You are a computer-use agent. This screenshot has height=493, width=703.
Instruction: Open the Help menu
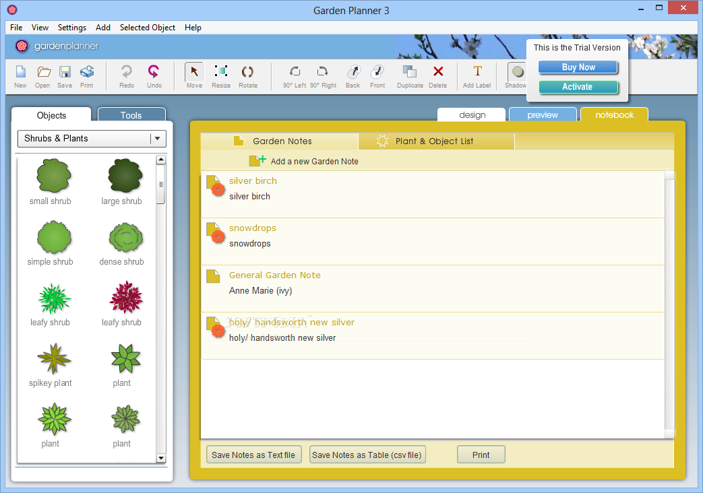193,28
